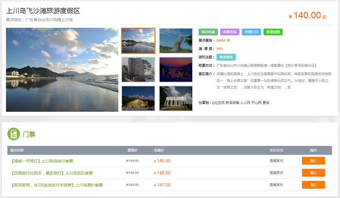Book the ¥140.00 ticket with 预订

coord(313,161)
